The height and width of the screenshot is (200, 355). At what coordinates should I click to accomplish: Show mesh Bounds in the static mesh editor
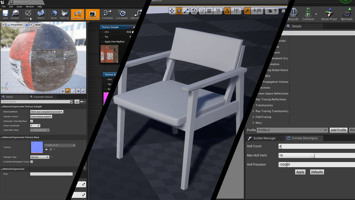[293, 14]
